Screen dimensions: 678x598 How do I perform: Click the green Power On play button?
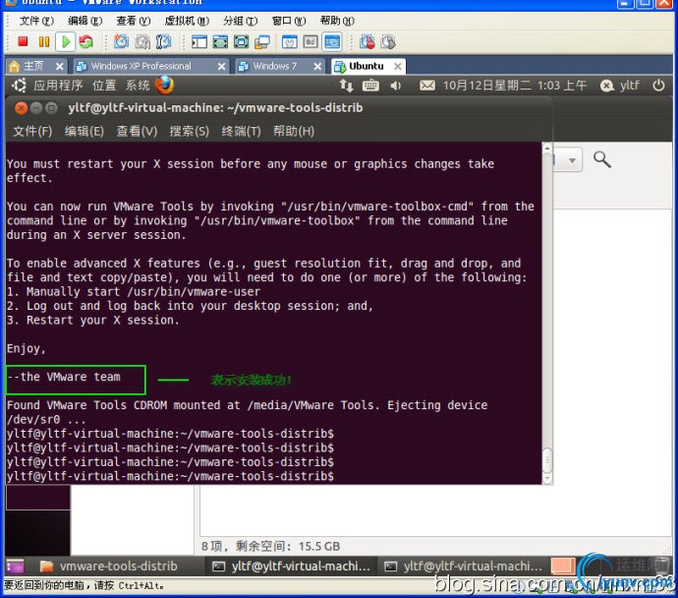point(66,41)
